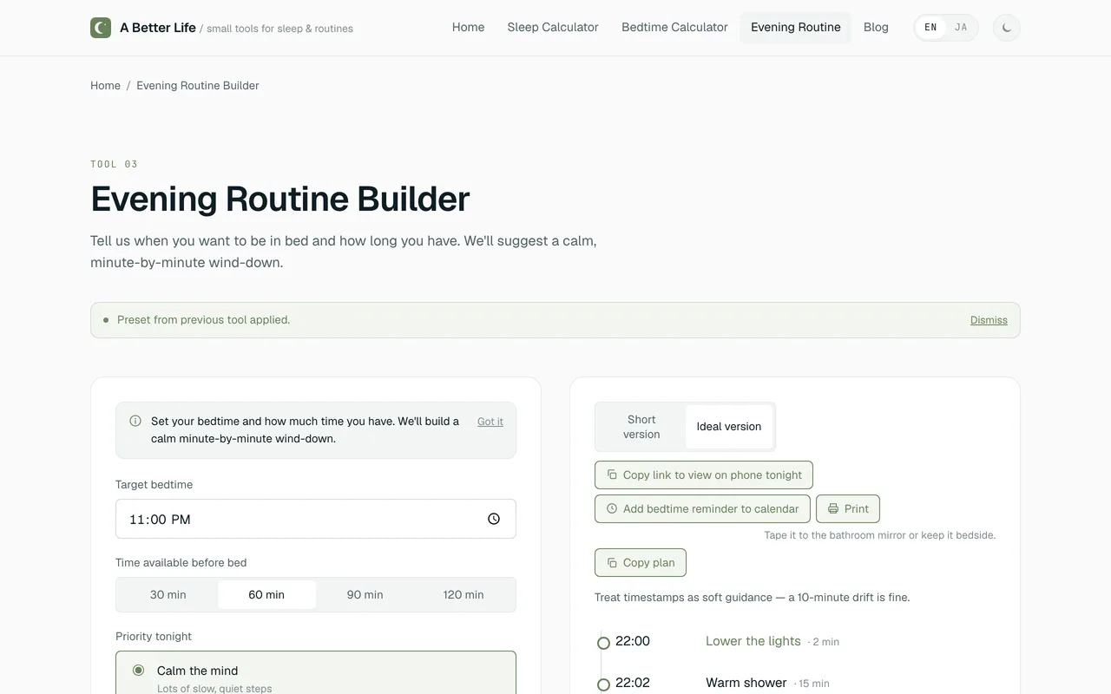Switch language to JA
1111x694 pixels.
click(x=961, y=28)
